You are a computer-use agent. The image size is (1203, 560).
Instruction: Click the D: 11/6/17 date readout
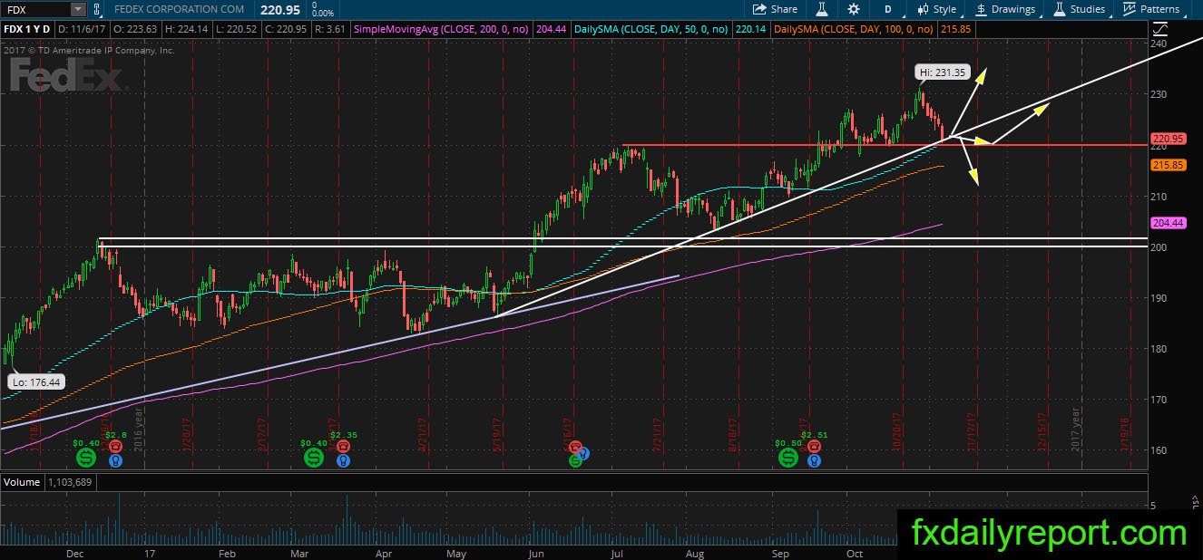(x=83, y=29)
